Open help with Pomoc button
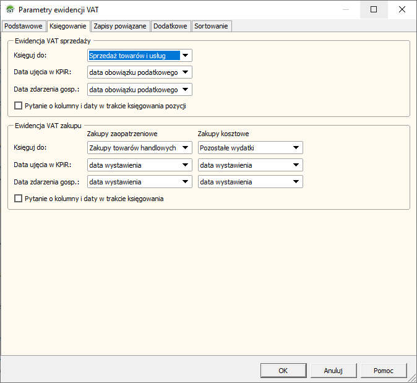The width and height of the screenshot is (417, 383). [384, 371]
